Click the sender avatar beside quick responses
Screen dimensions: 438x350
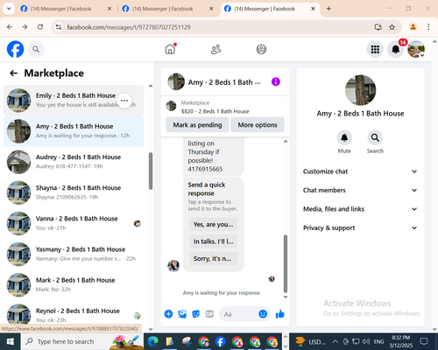pos(173,266)
